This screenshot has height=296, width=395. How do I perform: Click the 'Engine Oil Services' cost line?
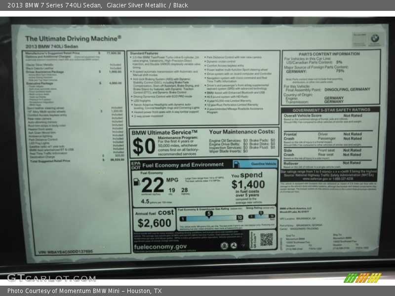click(228, 141)
